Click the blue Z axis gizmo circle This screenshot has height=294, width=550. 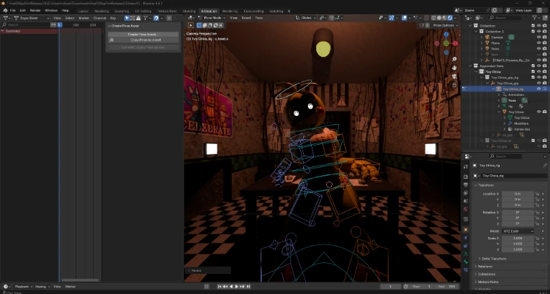point(446,35)
